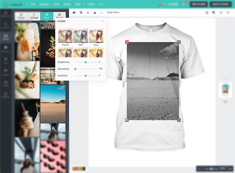The width and height of the screenshot is (235, 173).
Task: Clear all applied filters
Action: 113,12
